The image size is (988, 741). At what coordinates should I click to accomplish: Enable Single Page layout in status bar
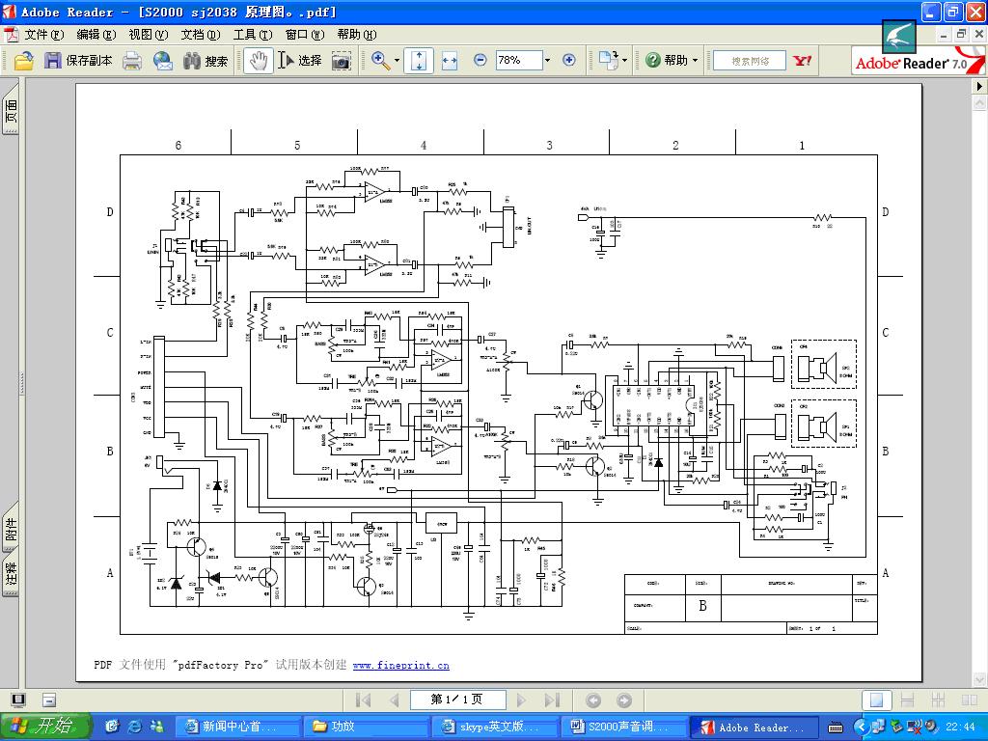(876, 700)
